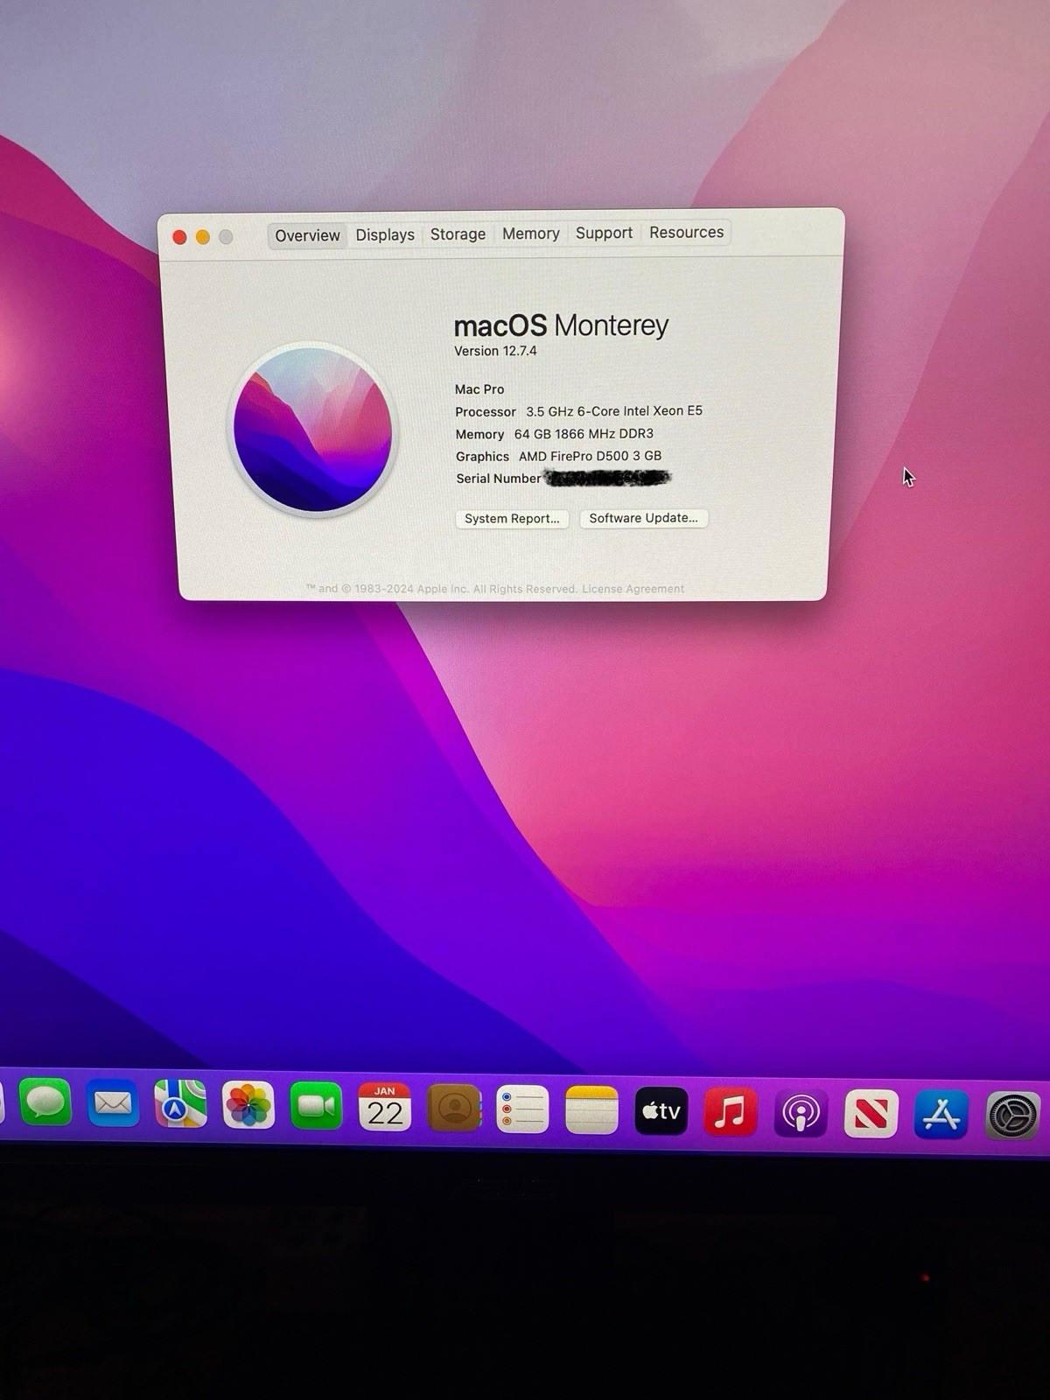The height and width of the screenshot is (1400, 1050).
Task: Switch to the Storage tab
Action: point(458,234)
